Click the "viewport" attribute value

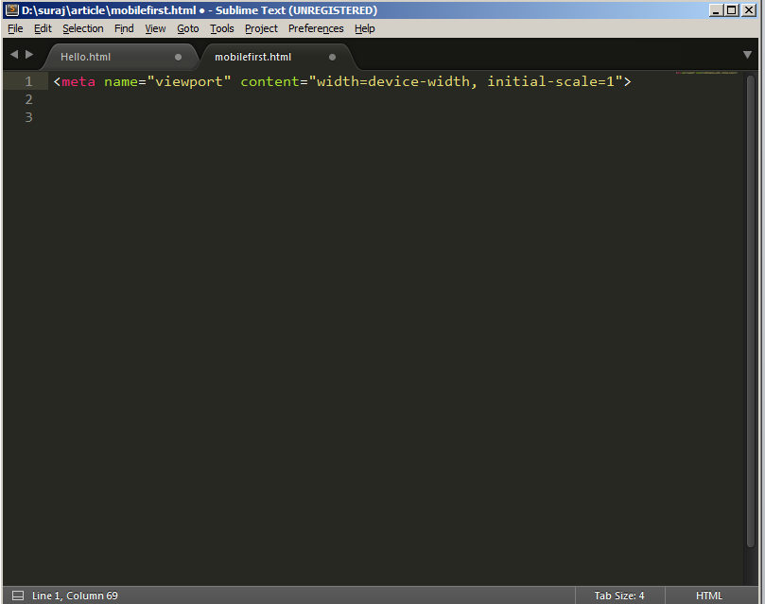pyautogui.click(x=189, y=81)
